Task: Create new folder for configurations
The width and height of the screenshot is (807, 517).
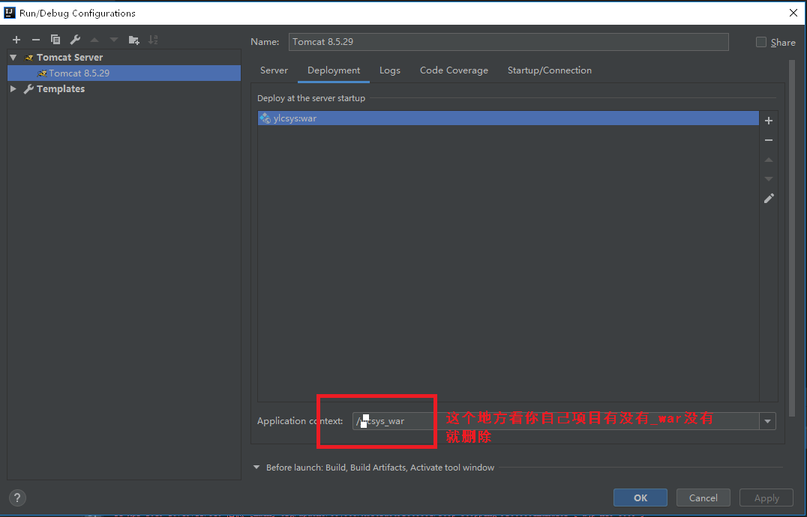Action: [133, 40]
